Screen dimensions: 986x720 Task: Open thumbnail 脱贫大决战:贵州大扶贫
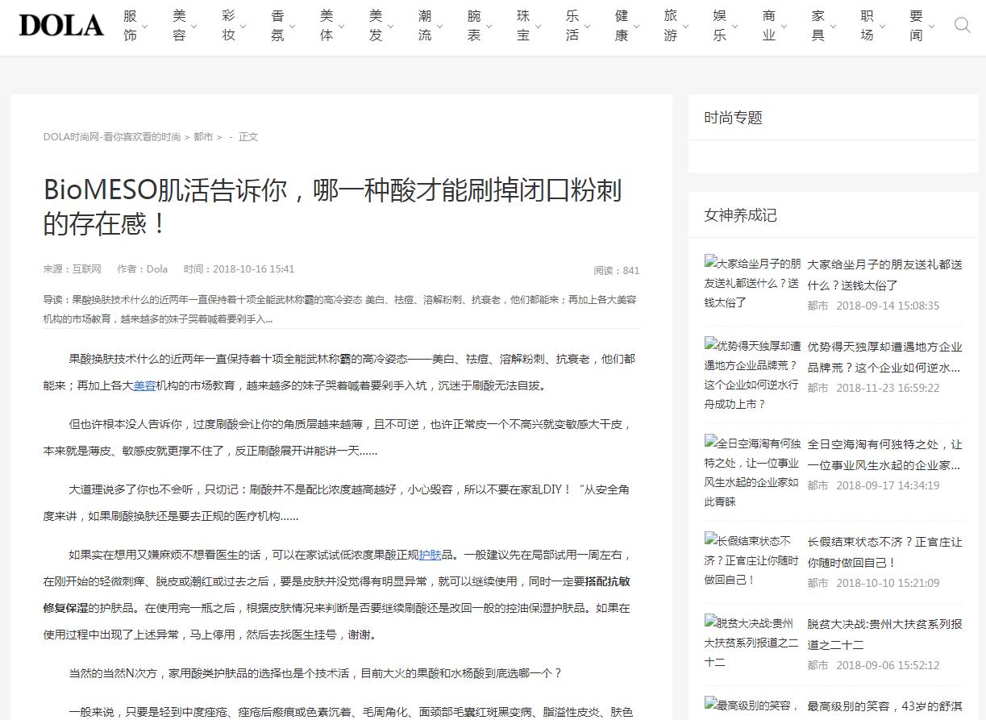coord(752,643)
